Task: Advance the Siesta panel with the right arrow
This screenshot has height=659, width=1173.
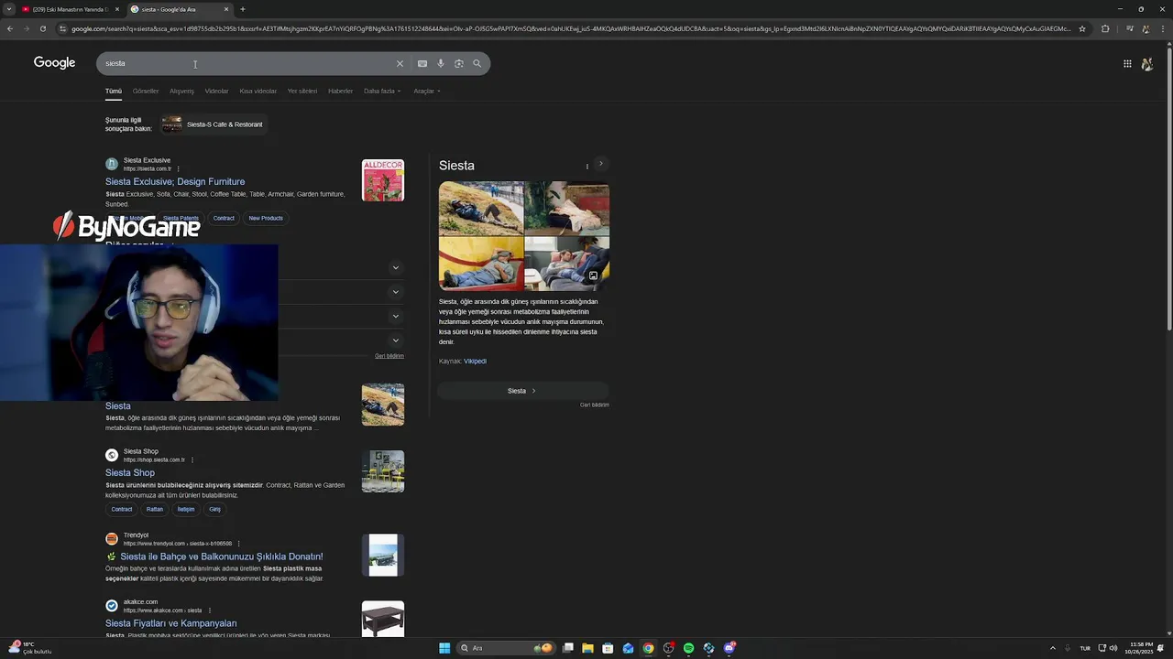Action: pos(601,164)
